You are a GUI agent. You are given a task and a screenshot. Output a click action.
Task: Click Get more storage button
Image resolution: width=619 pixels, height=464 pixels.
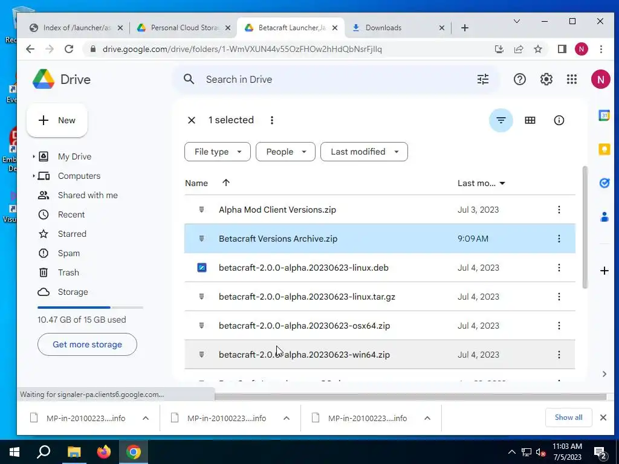87,344
